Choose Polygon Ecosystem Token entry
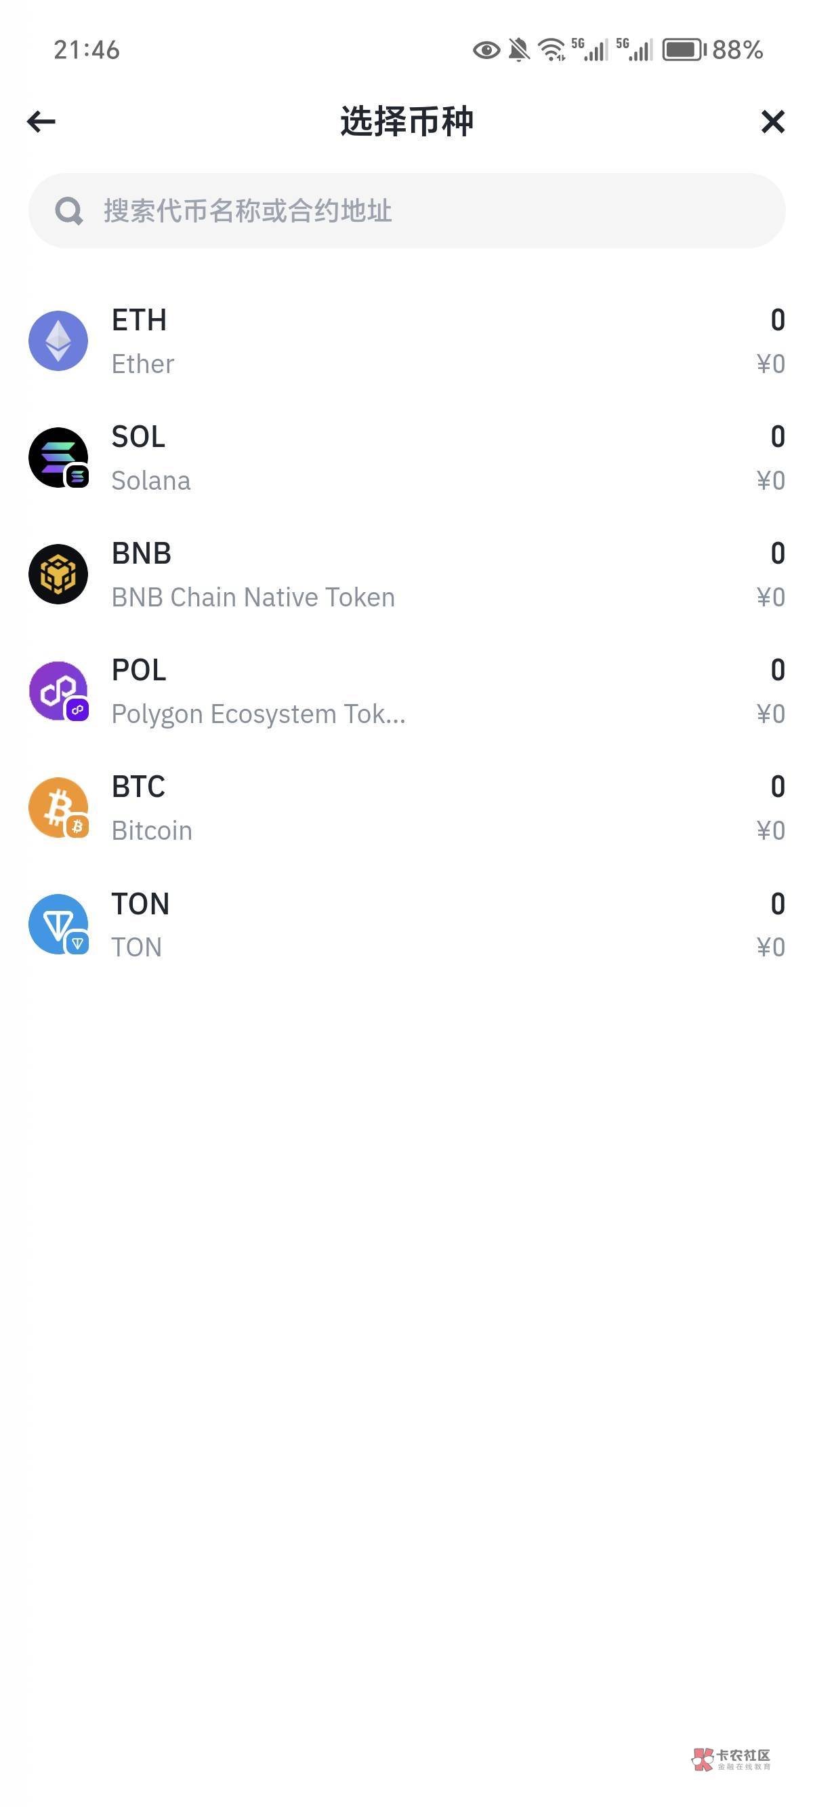The image size is (813, 1807). 258,714
